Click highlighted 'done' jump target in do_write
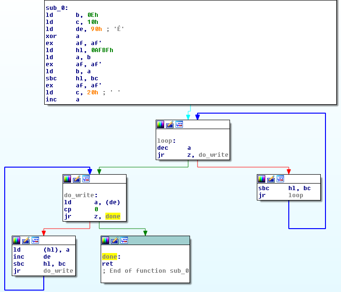 [112, 216]
